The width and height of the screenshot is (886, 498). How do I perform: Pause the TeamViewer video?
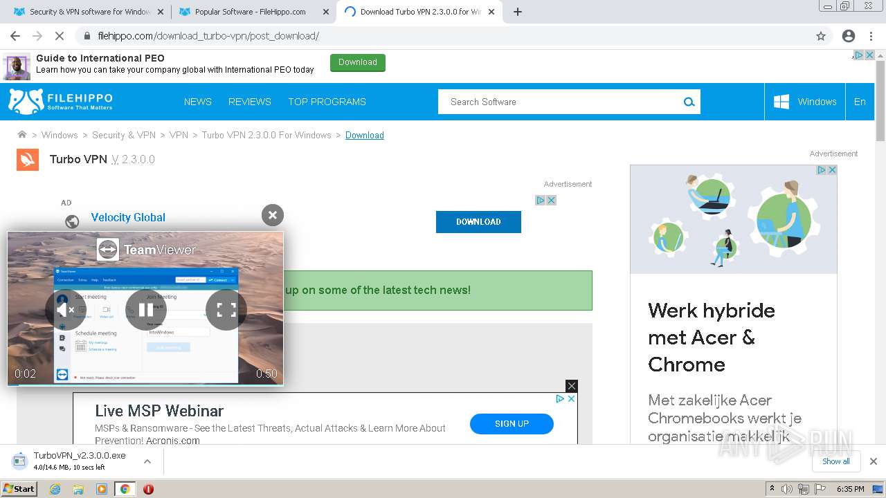(x=146, y=310)
